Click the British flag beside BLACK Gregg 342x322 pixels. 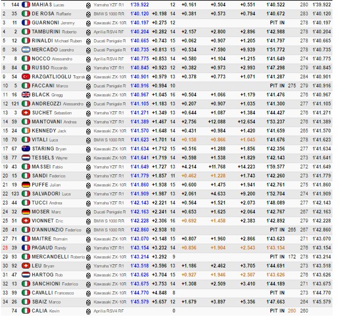(x=26, y=95)
